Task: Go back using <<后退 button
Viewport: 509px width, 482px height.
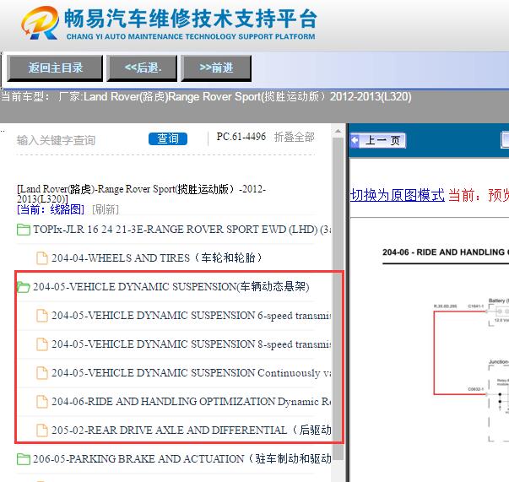Action: click(142, 68)
